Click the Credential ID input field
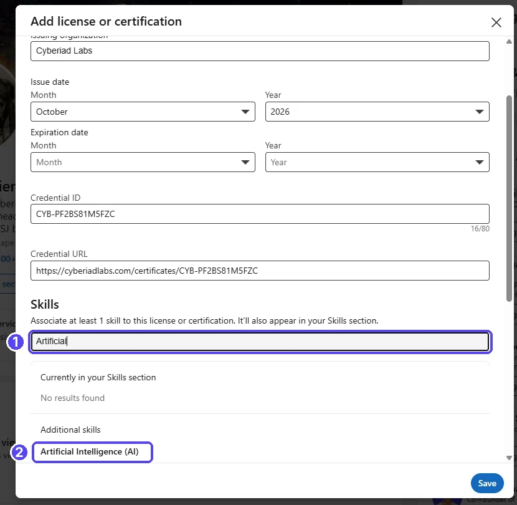This screenshot has width=517, height=505. 260,214
